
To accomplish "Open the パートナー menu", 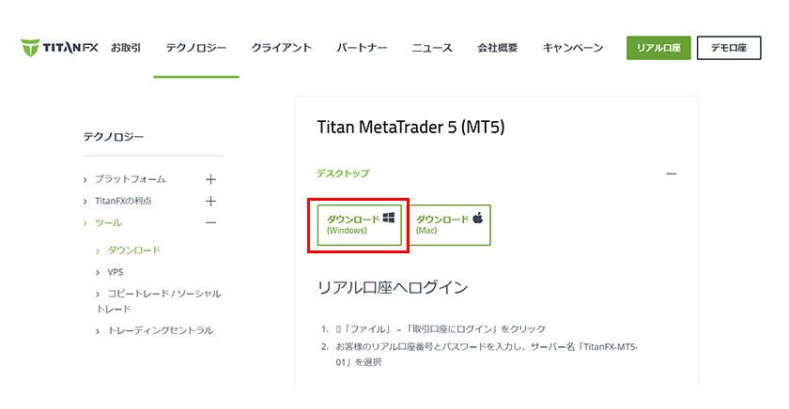I will [362, 48].
